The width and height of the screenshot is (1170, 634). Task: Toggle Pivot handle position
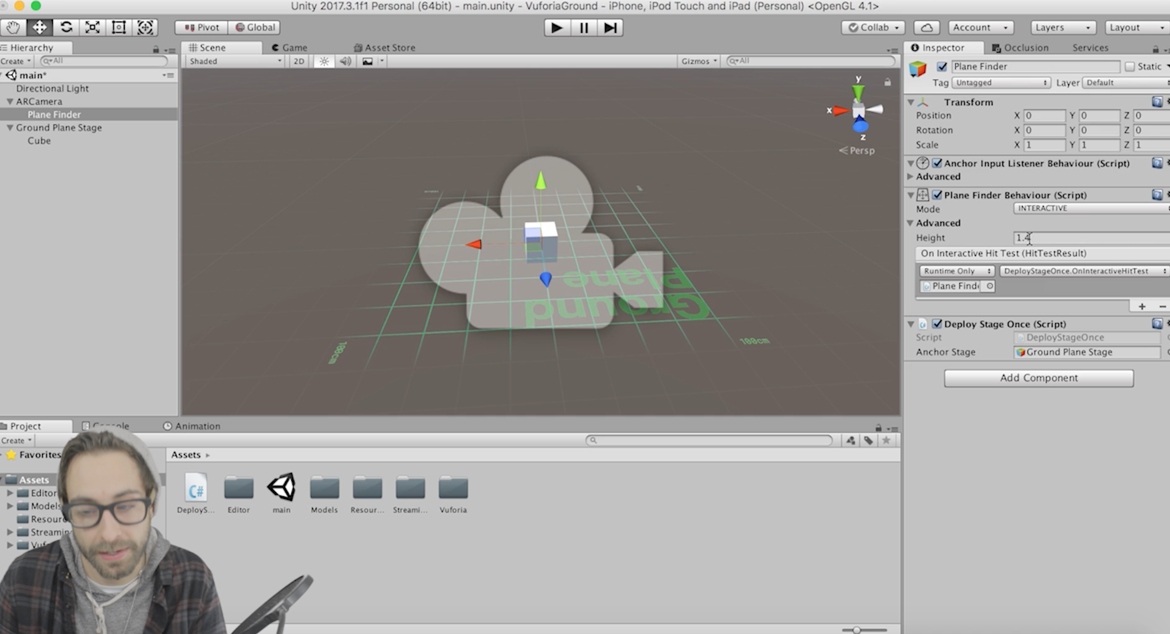click(201, 27)
